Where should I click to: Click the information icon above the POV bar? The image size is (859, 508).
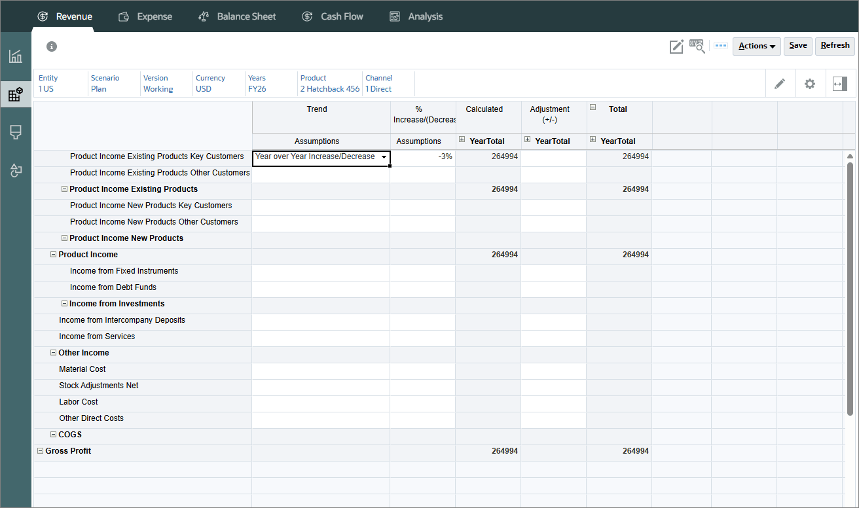coord(52,46)
